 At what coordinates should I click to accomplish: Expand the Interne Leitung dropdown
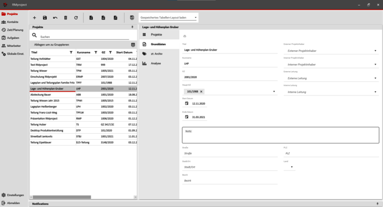pyautogui.click(x=375, y=92)
